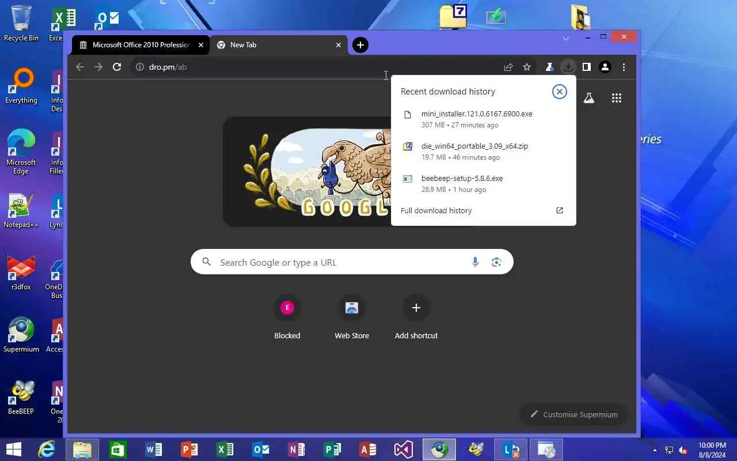737x461 pixels.
Task: Start voice search with the microphone
Action: [x=475, y=262]
